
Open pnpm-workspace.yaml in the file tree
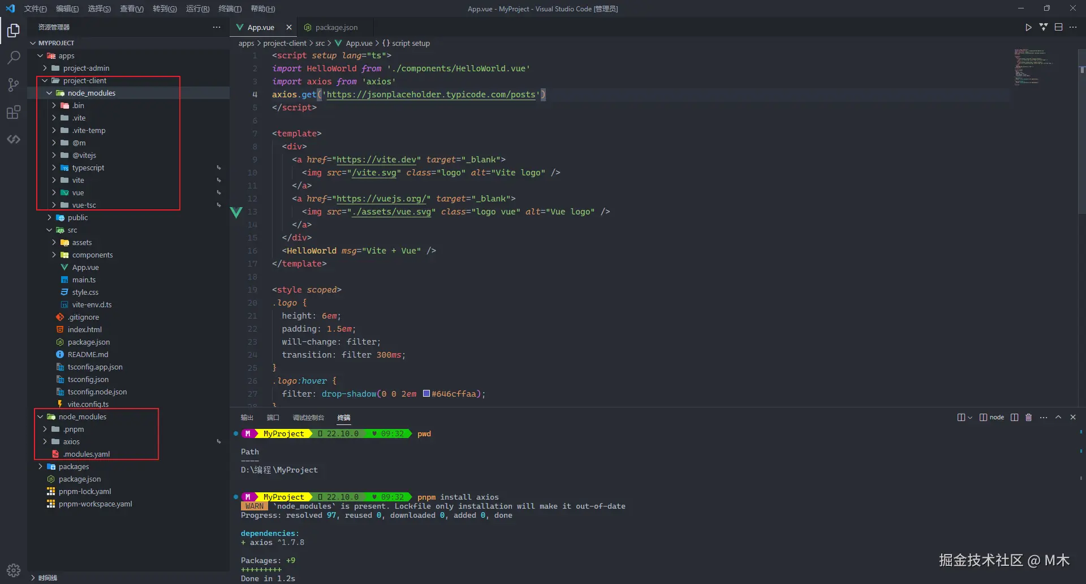(x=95, y=504)
